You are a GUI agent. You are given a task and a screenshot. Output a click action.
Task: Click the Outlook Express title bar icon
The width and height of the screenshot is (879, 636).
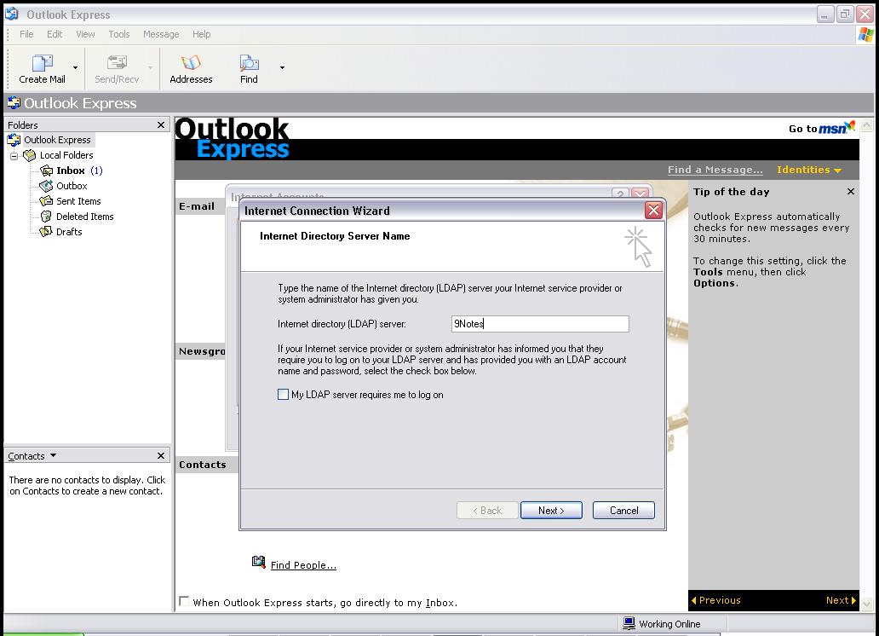pos(12,14)
